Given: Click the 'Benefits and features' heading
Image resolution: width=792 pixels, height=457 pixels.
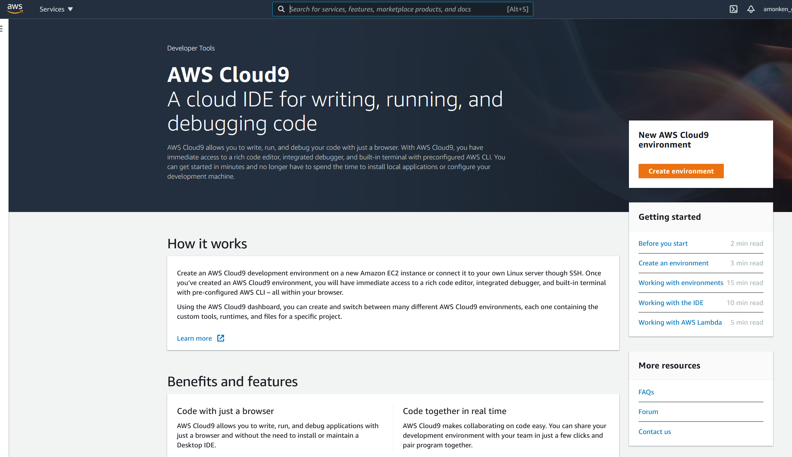Looking at the screenshot, I should tap(232, 382).
